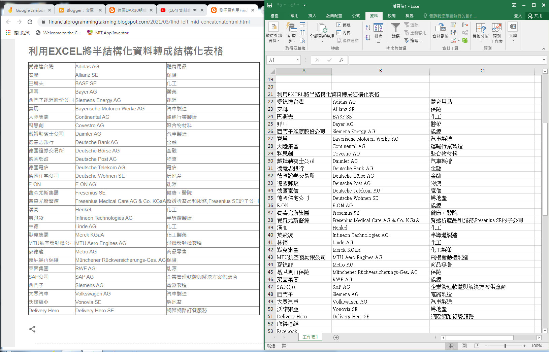The width and height of the screenshot is (549, 352).
Task: Click the Data Validation icon in Data Tools
Action: point(453,40)
